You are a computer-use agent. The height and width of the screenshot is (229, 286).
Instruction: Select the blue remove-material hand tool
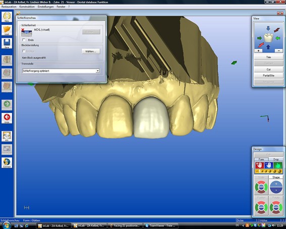click(268, 165)
